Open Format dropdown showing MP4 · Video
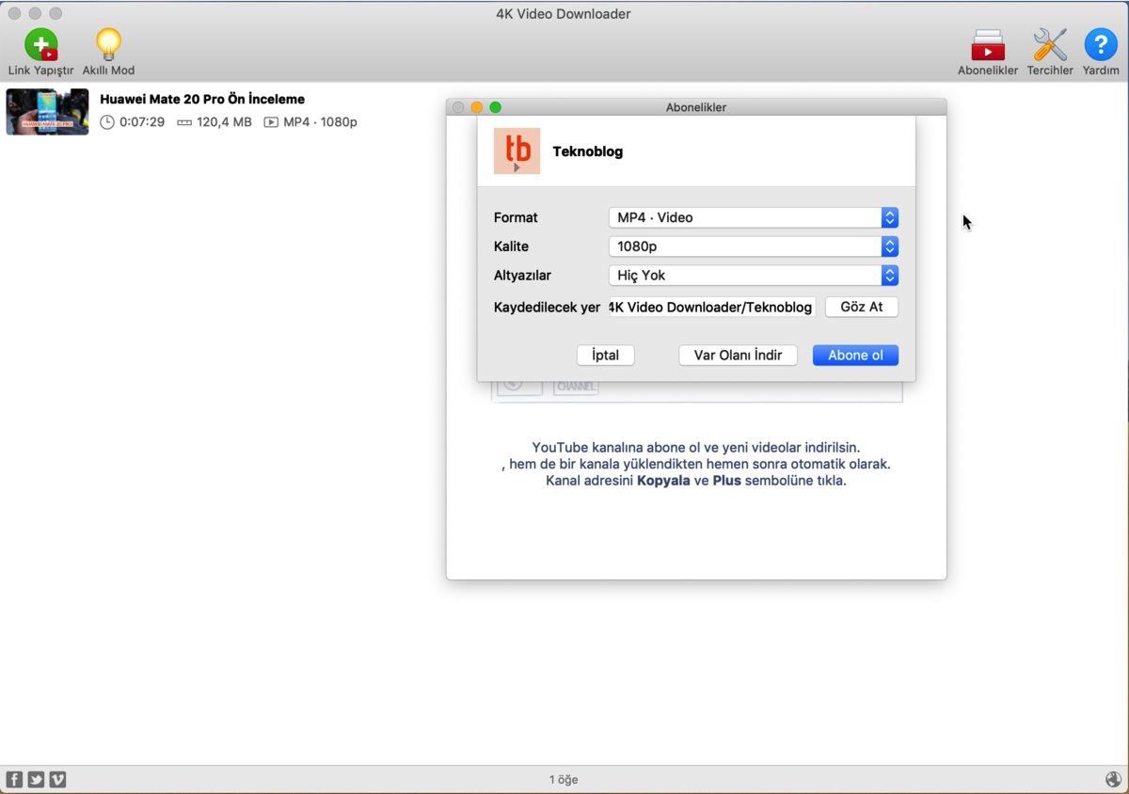This screenshot has height=794, width=1129. pos(754,217)
